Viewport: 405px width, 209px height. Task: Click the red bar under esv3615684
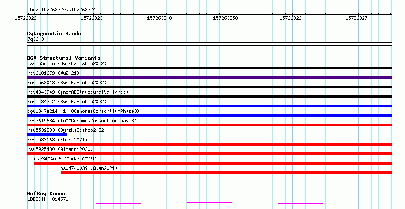click(x=209, y=125)
